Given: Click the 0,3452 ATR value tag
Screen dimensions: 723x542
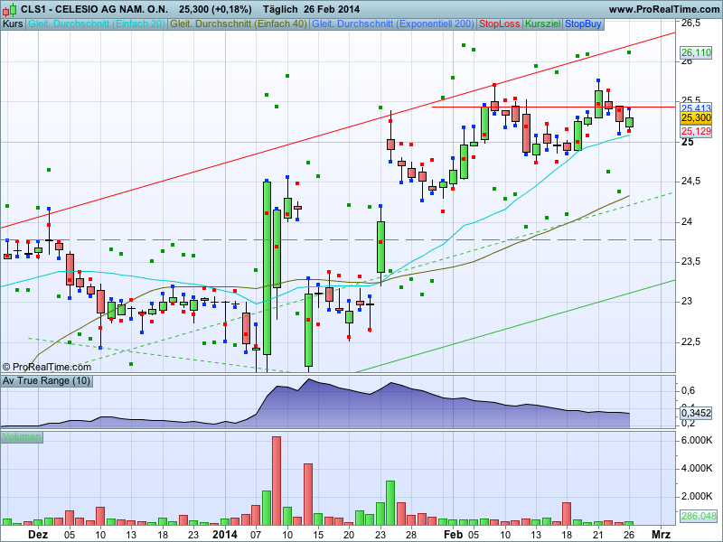Looking at the screenshot, I should tap(695, 413).
